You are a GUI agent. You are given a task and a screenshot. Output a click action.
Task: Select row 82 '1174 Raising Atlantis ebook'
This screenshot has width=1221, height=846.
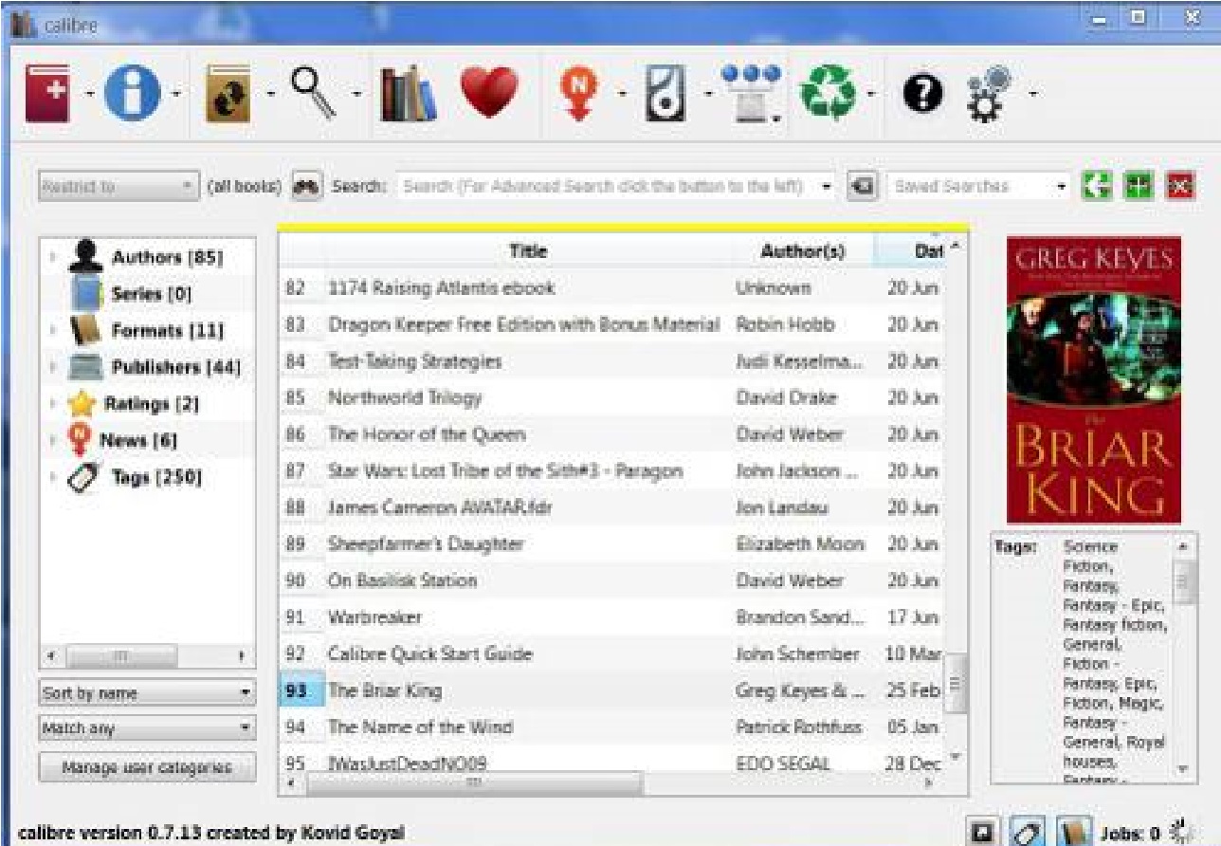[612, 287]
